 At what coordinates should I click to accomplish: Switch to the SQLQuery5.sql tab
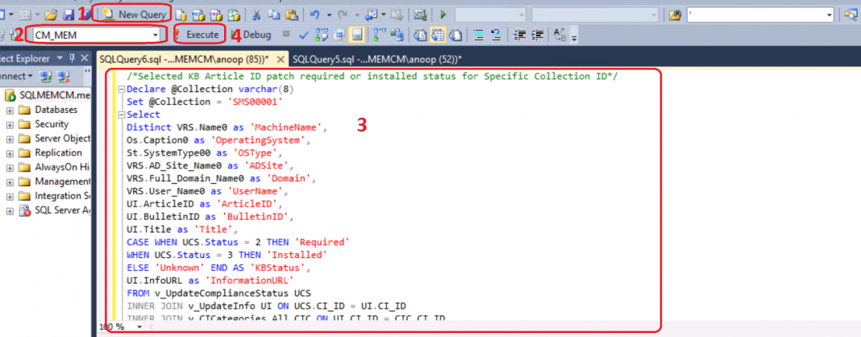point(376,59)
